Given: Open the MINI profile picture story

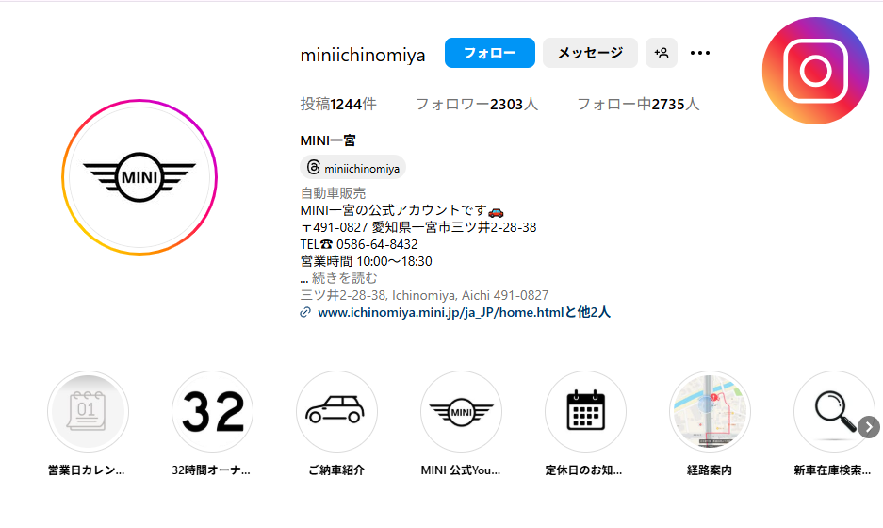Looking at the screenshot, I should point(139,177).
